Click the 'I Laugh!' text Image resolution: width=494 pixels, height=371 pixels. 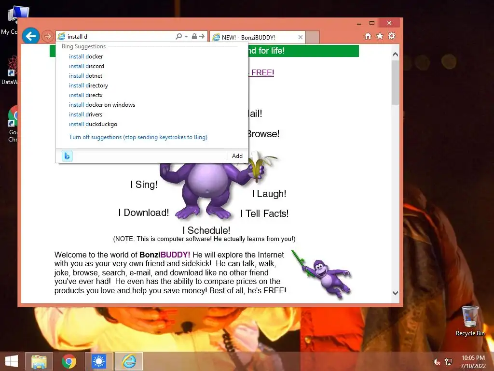click(x=269, y=194)
